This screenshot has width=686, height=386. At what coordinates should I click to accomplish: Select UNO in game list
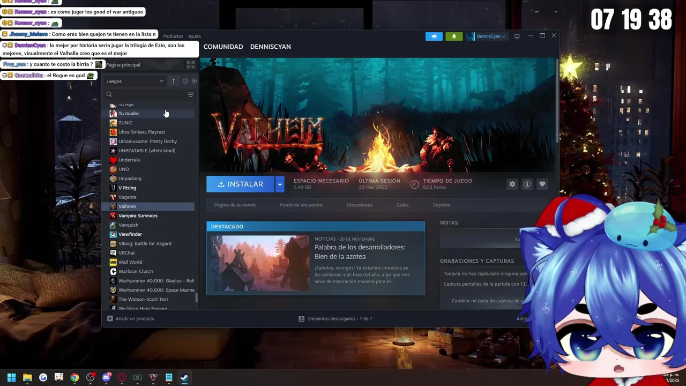(148, 169)
